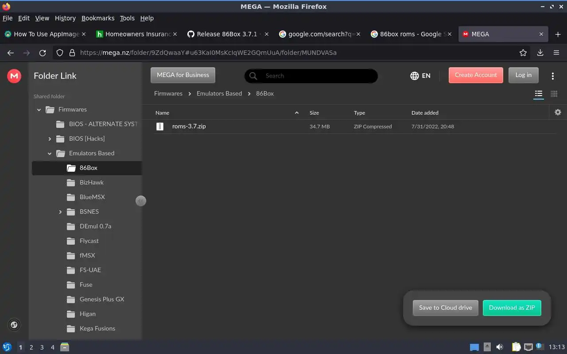This screenshot has width=567, height=354.
Task: Open the Firefox hamburger menu
Action: 556,53
